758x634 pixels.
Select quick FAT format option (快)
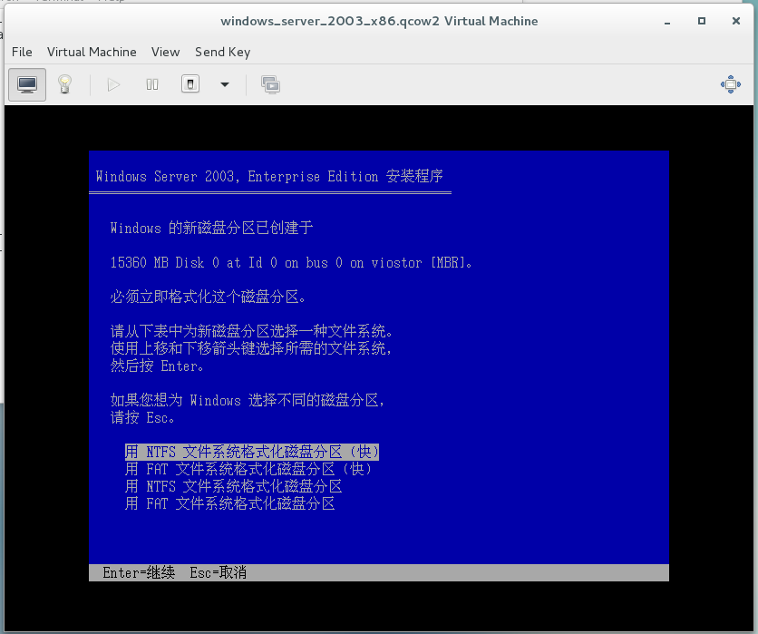[x=248, y=469]
